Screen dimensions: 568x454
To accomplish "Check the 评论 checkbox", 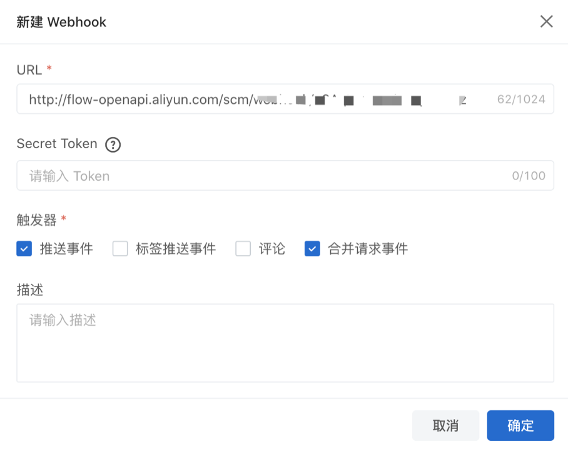I will [243, 248].
